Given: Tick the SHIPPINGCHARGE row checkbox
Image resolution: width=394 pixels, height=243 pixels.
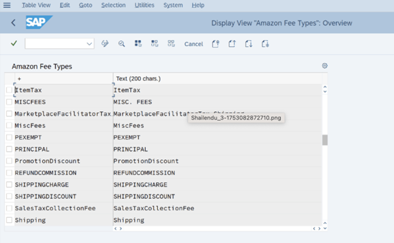Looking at the screenshot, I should point(9,184).
